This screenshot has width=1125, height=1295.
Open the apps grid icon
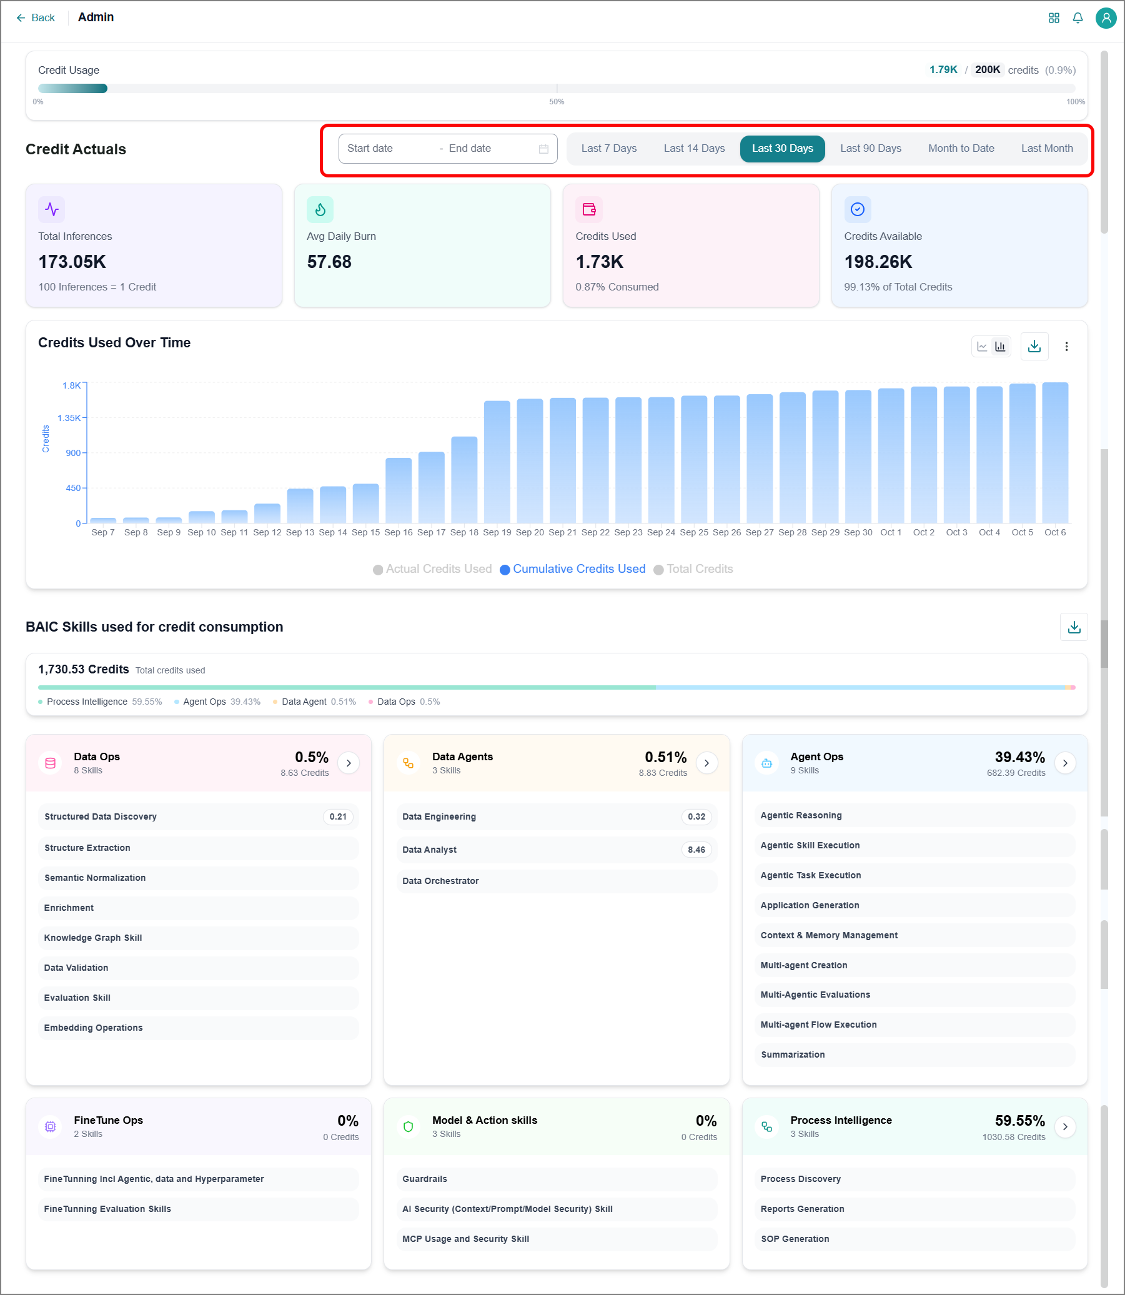[1053, 17]
